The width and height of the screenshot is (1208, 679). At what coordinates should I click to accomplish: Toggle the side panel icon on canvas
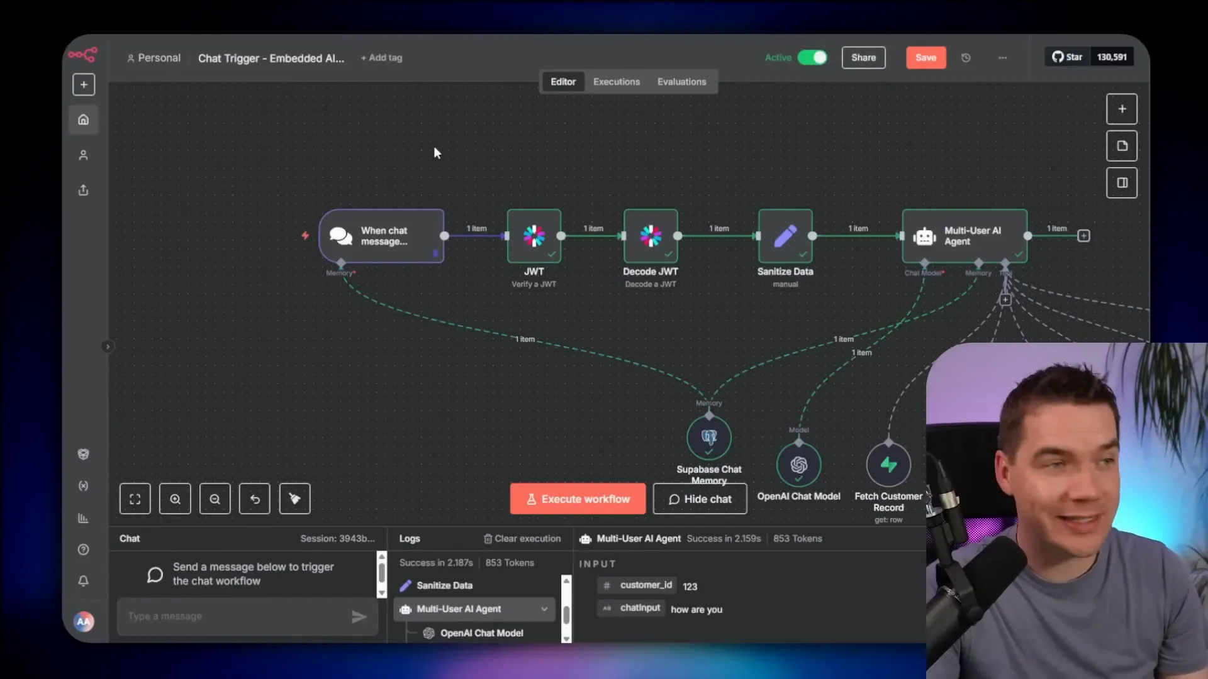(1122, 183)
